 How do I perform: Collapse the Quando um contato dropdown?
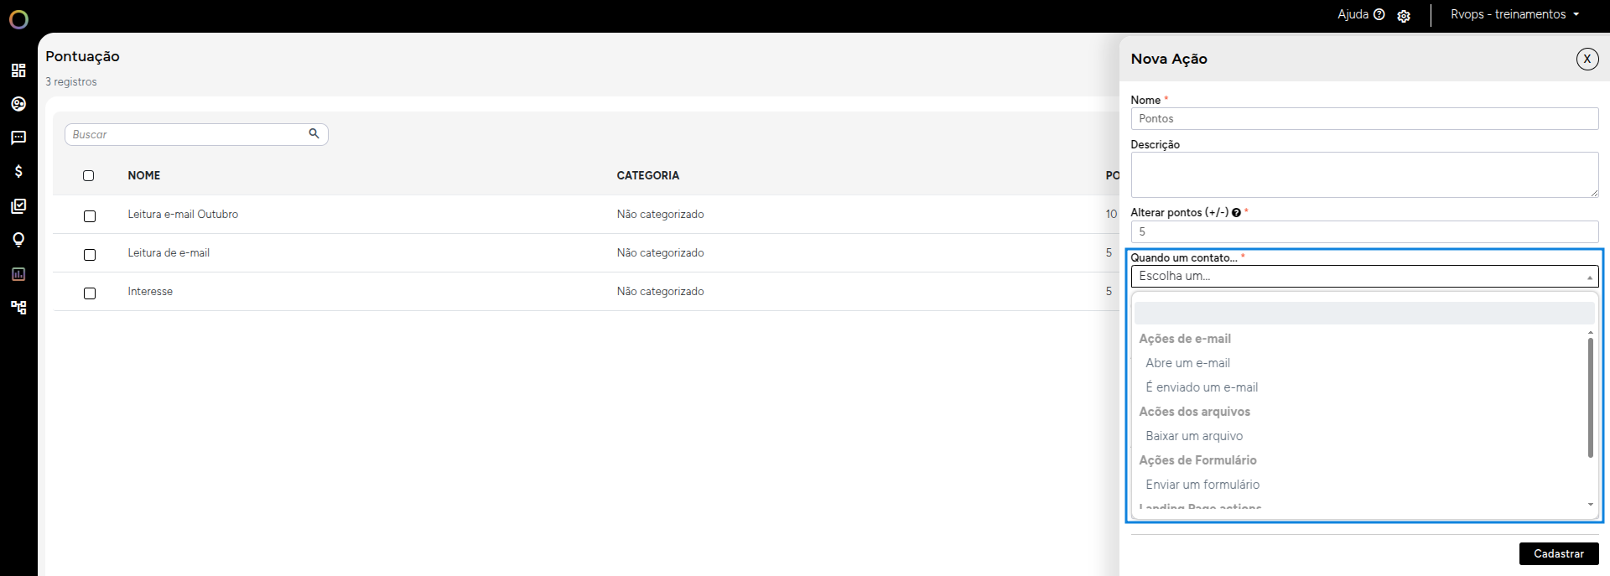click(x=1363, y=277)
